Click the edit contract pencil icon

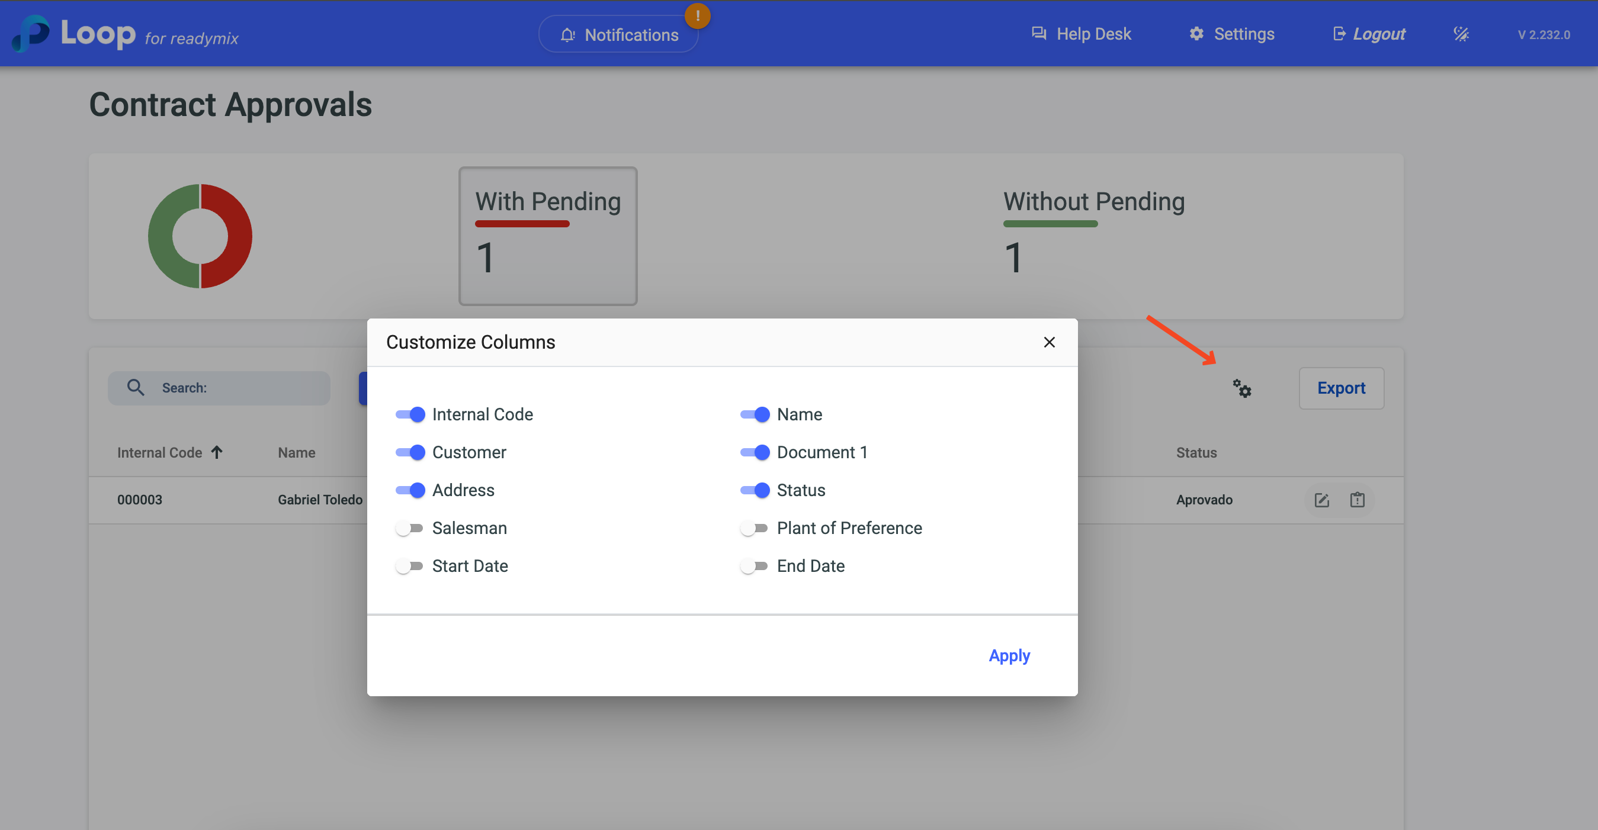tap(1321, 500)
